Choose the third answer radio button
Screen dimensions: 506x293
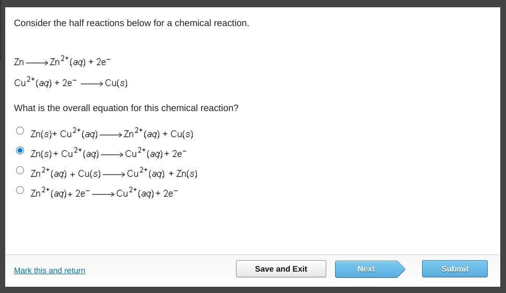pyautogui.click(x=20, y=170)
